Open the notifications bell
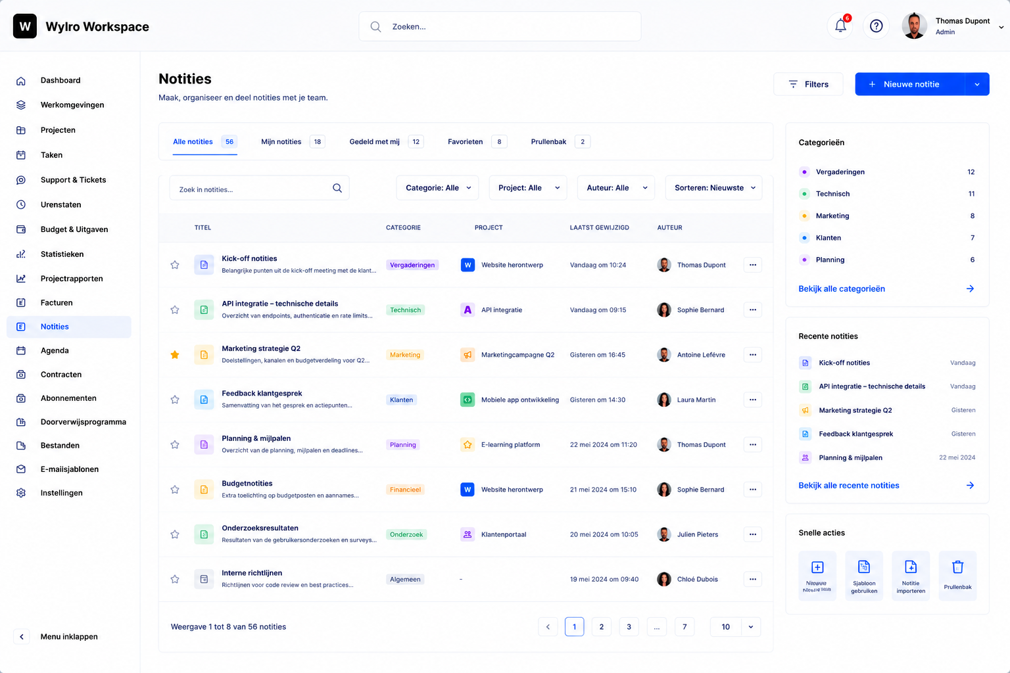 pyautogui.click(x=840, y=26)
